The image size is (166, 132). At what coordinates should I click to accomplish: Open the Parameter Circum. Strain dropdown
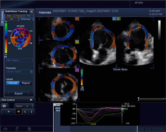point(19,72)
